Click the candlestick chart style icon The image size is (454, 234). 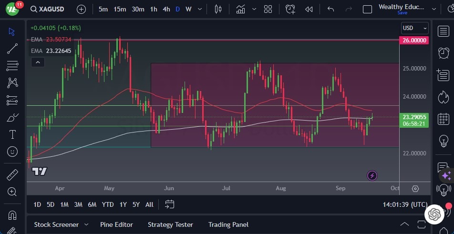point(218,9)
